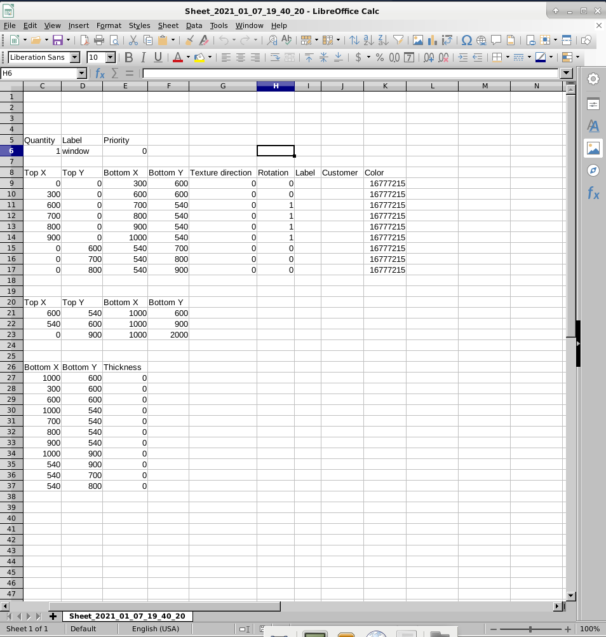Apply red font color
Screen dimensions: 606x637
click(177, 57)
